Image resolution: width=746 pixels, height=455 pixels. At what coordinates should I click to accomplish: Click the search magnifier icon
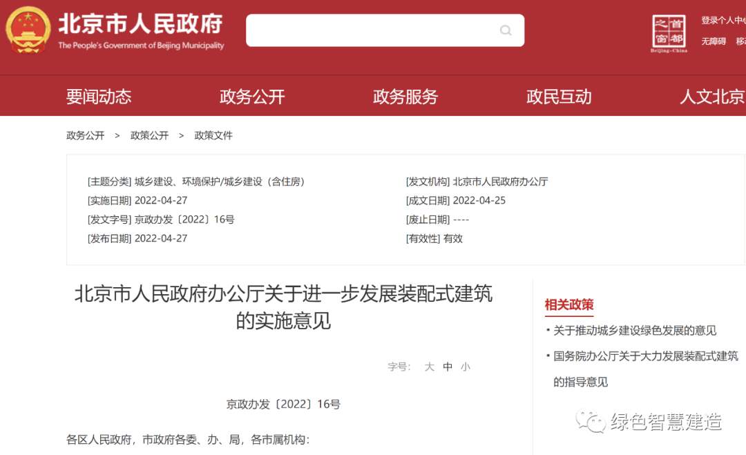click(x=505, y=30)
